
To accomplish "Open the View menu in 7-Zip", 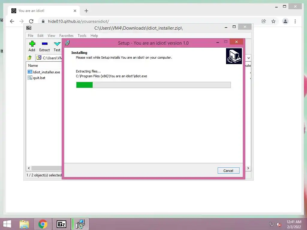I will pos(51,36).
